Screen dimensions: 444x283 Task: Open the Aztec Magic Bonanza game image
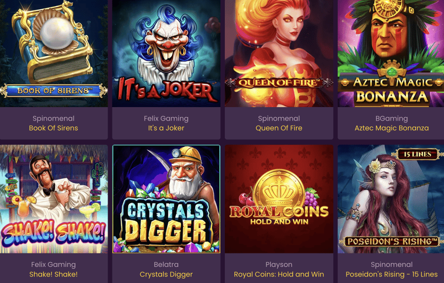click(391, 54)
